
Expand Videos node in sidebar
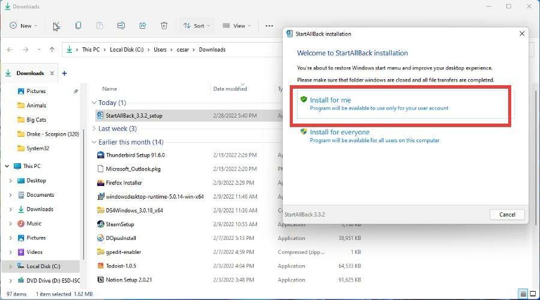[10, 252]
